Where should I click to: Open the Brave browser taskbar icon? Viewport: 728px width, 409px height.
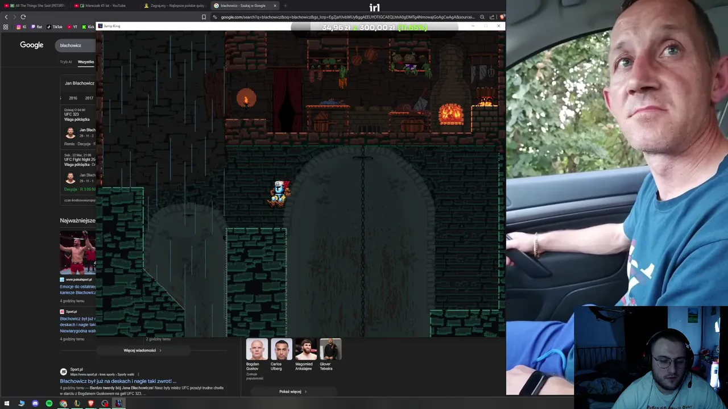(91, 403)
